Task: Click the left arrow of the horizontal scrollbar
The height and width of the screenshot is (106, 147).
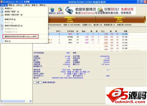Action: click(2, 101)
